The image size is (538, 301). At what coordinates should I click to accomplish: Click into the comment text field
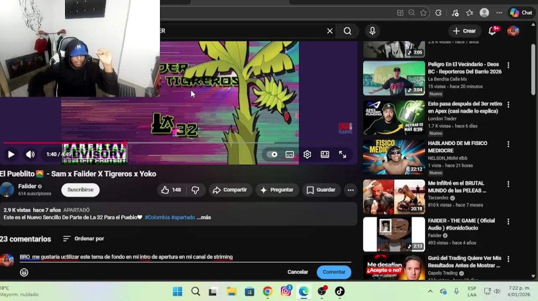185,257
